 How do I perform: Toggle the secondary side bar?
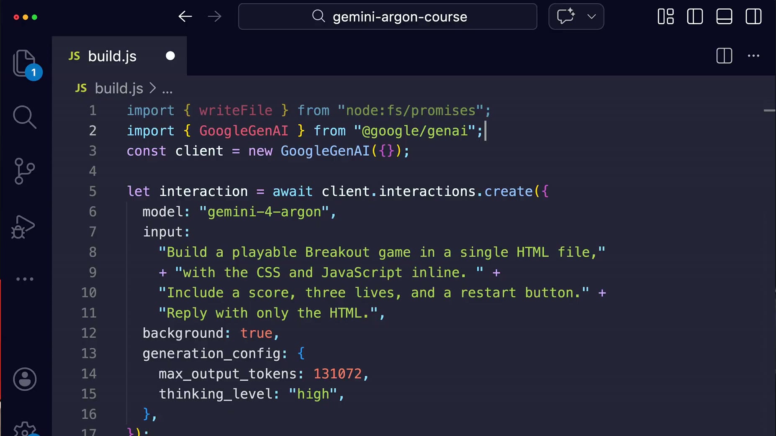pos(753,17)
